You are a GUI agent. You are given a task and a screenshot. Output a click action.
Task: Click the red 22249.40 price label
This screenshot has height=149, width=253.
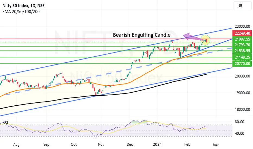pyautogui.click(x=242, y=33)
